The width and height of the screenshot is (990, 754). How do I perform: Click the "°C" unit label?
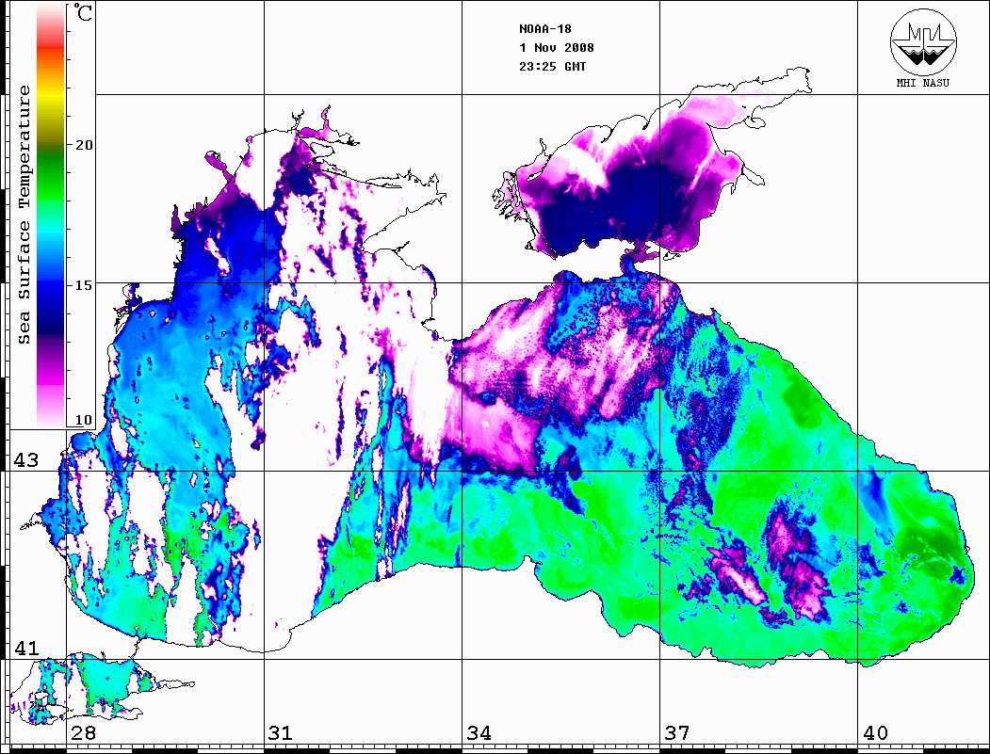pos(83,12)
